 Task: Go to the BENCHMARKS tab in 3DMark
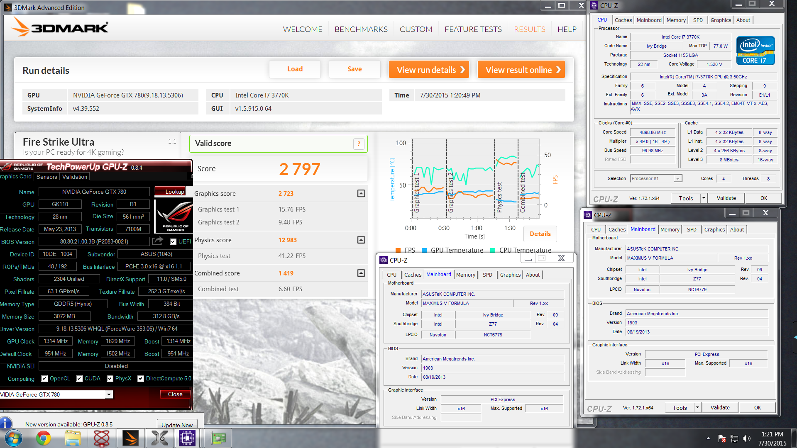click(361, 29)
